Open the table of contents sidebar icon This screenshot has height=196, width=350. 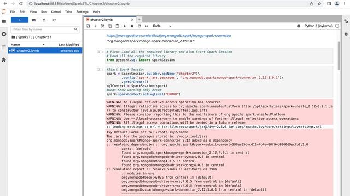click(4, 47)
